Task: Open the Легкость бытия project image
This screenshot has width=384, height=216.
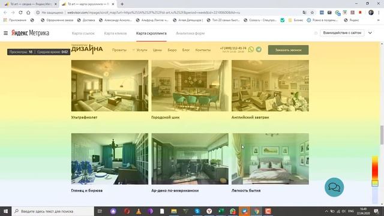Action: [270, 158]
